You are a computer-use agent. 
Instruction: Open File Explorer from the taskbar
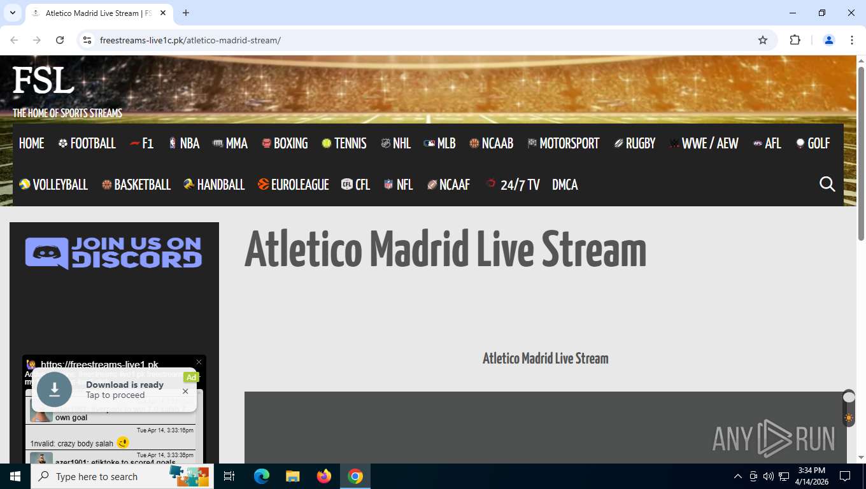292,476
